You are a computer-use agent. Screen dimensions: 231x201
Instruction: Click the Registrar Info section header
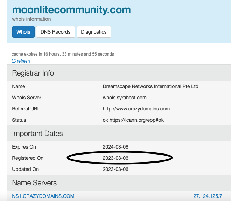pyautogui.click(x=33, y=73)
